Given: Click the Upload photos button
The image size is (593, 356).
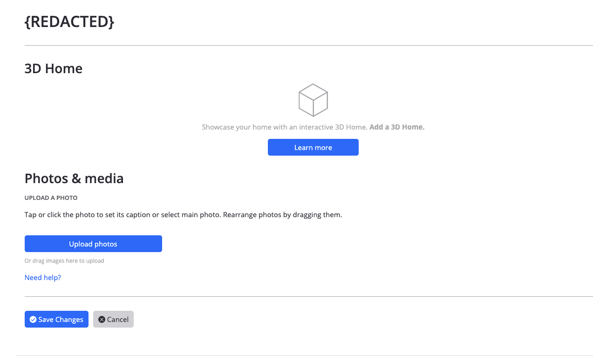Looking at the screenshot, I should [x=93, y=244].
